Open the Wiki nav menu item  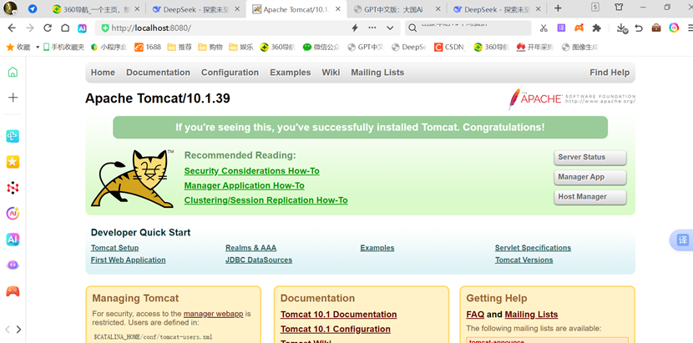[x=331, y=73]
